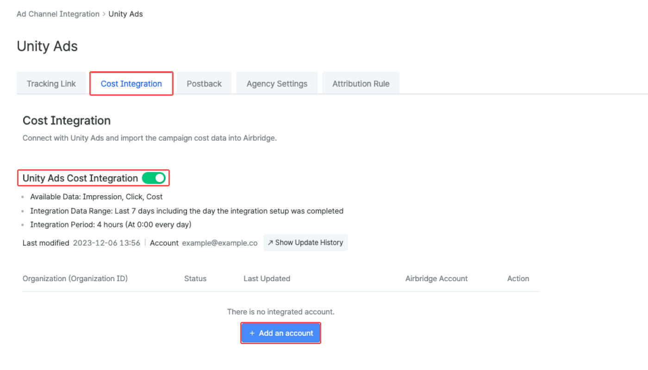648x370 pixels.
Task: Disable the Unity Ads Cost Integration toggle
Action: [154, 178]
